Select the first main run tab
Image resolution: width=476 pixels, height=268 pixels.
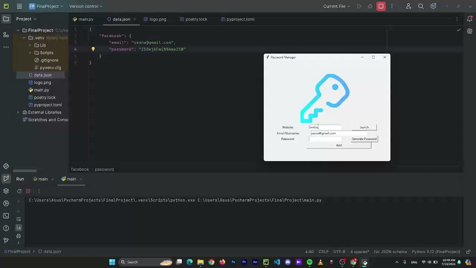click(x=40, y=179)
